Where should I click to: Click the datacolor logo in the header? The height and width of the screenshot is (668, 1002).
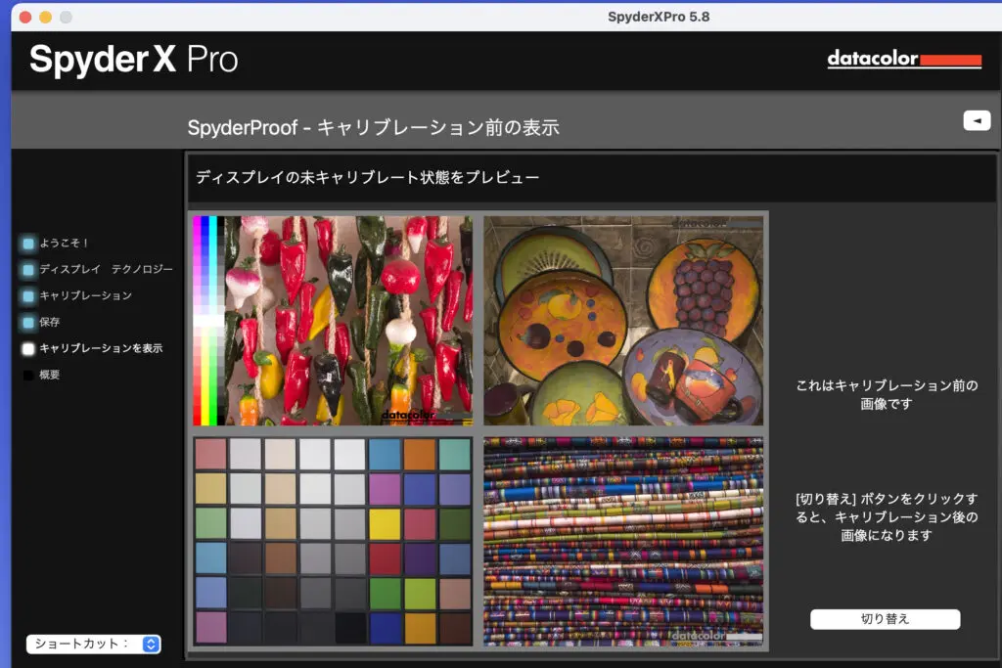[x=903, y=60]
